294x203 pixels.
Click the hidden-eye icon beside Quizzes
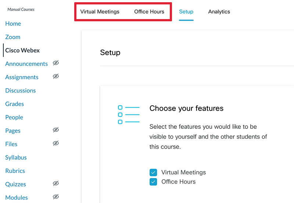click(56, 183)
